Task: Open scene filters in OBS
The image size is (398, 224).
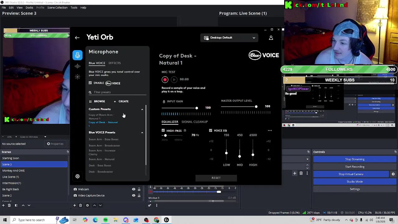Action: [16, 205]
